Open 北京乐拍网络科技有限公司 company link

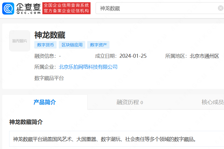pyautogui.click(x=88, y=67)
